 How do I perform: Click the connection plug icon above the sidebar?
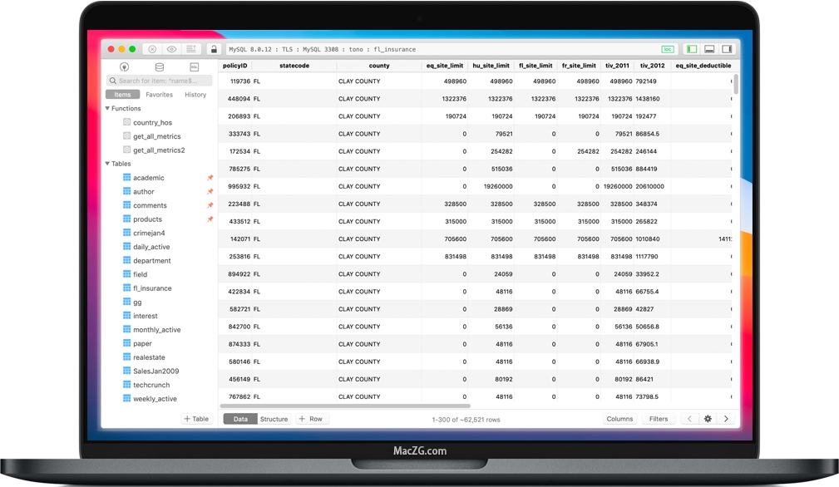pyautogui.click(x=124, y=66)
